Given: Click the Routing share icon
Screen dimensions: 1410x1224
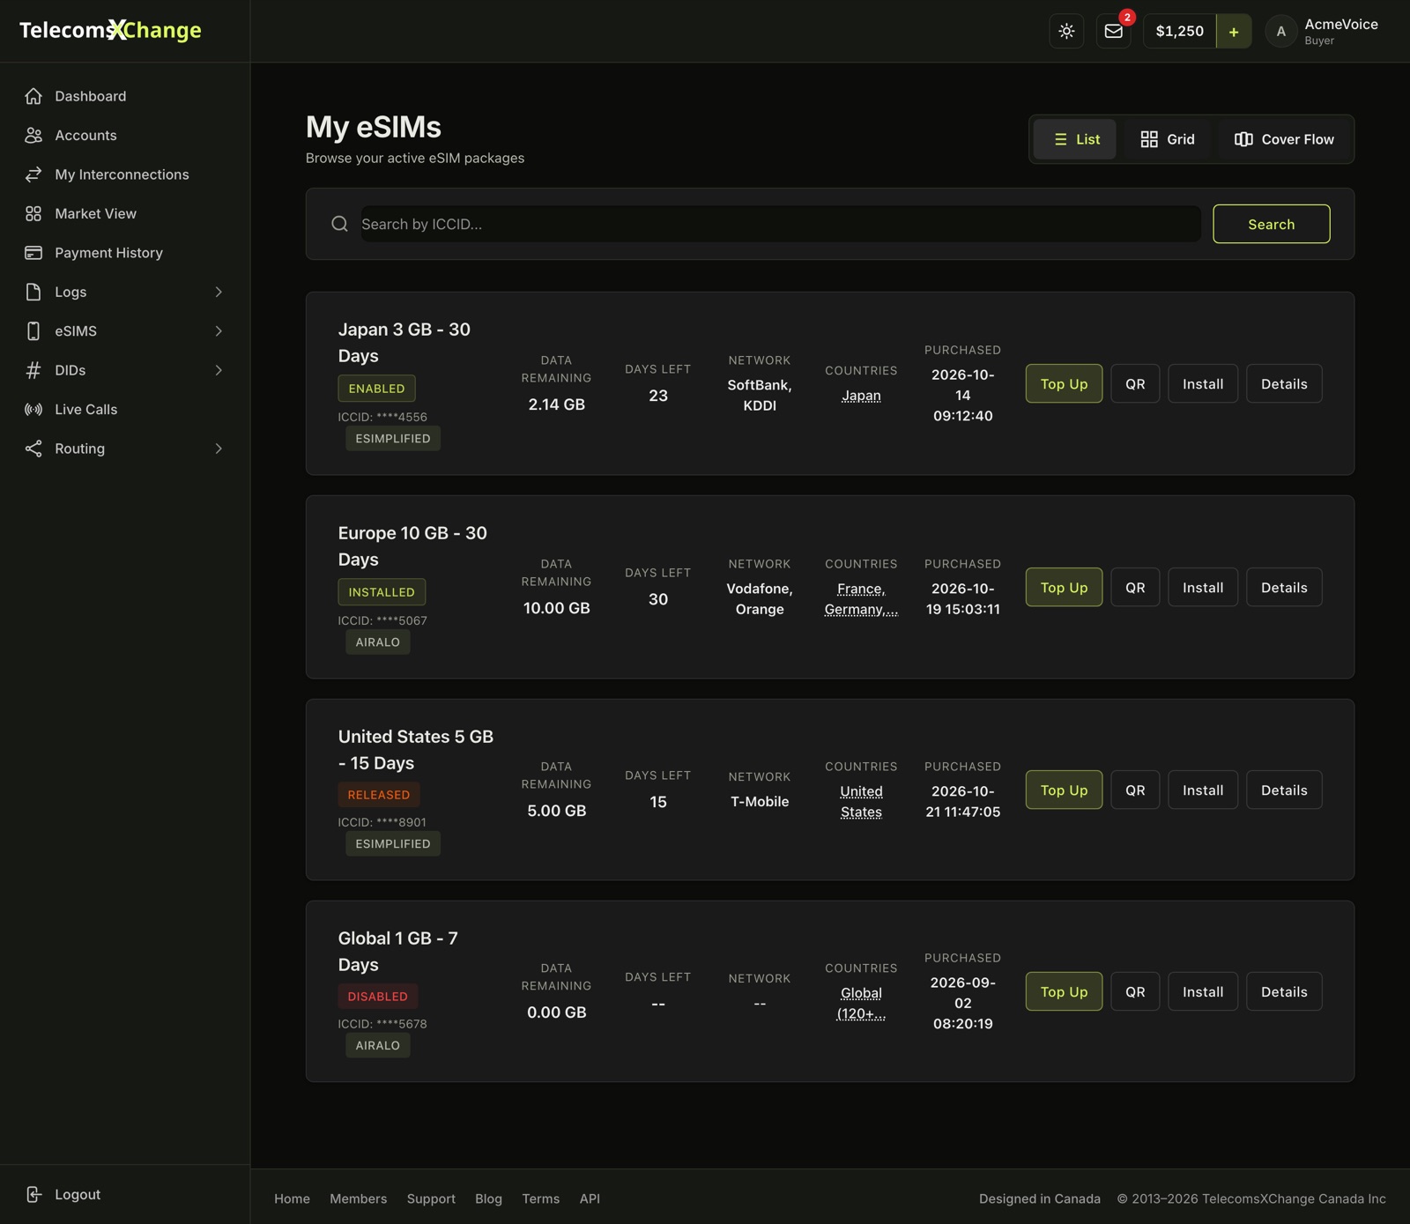Looking at the screenshot, I should click(33, 449).
